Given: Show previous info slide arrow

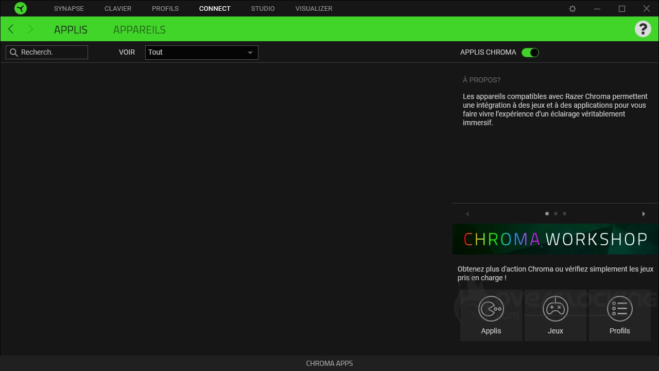Looking at the screenshot, I should point(467,214).
